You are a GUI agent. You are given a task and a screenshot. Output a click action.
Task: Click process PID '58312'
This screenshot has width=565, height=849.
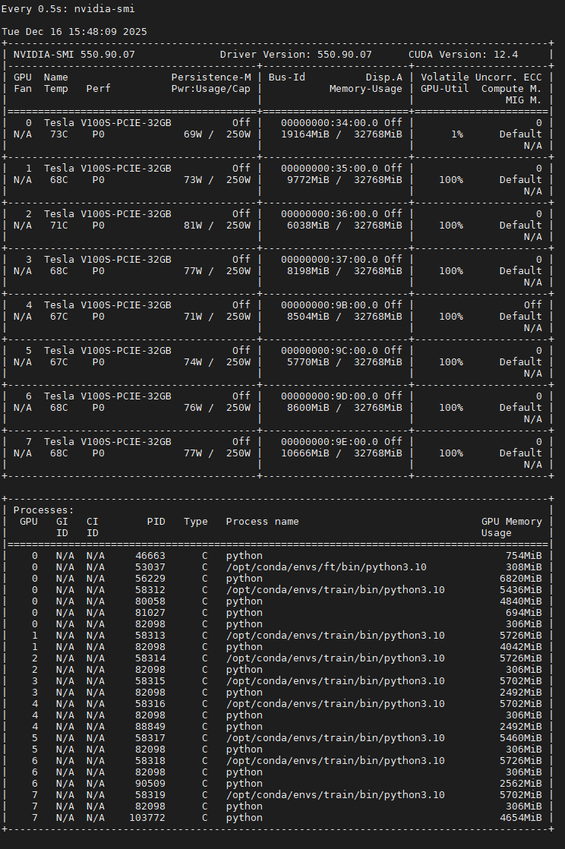150,589
